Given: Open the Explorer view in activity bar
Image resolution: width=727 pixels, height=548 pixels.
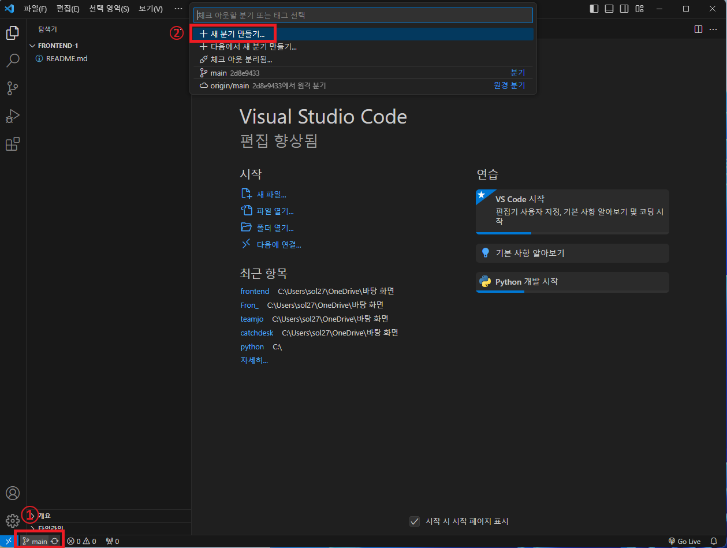Looking at the screenshot, I should coord(12,33).
